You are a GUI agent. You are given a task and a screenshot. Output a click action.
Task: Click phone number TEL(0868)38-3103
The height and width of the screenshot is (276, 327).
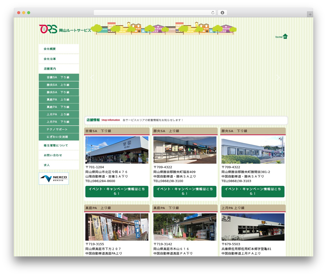pos(236,181)
